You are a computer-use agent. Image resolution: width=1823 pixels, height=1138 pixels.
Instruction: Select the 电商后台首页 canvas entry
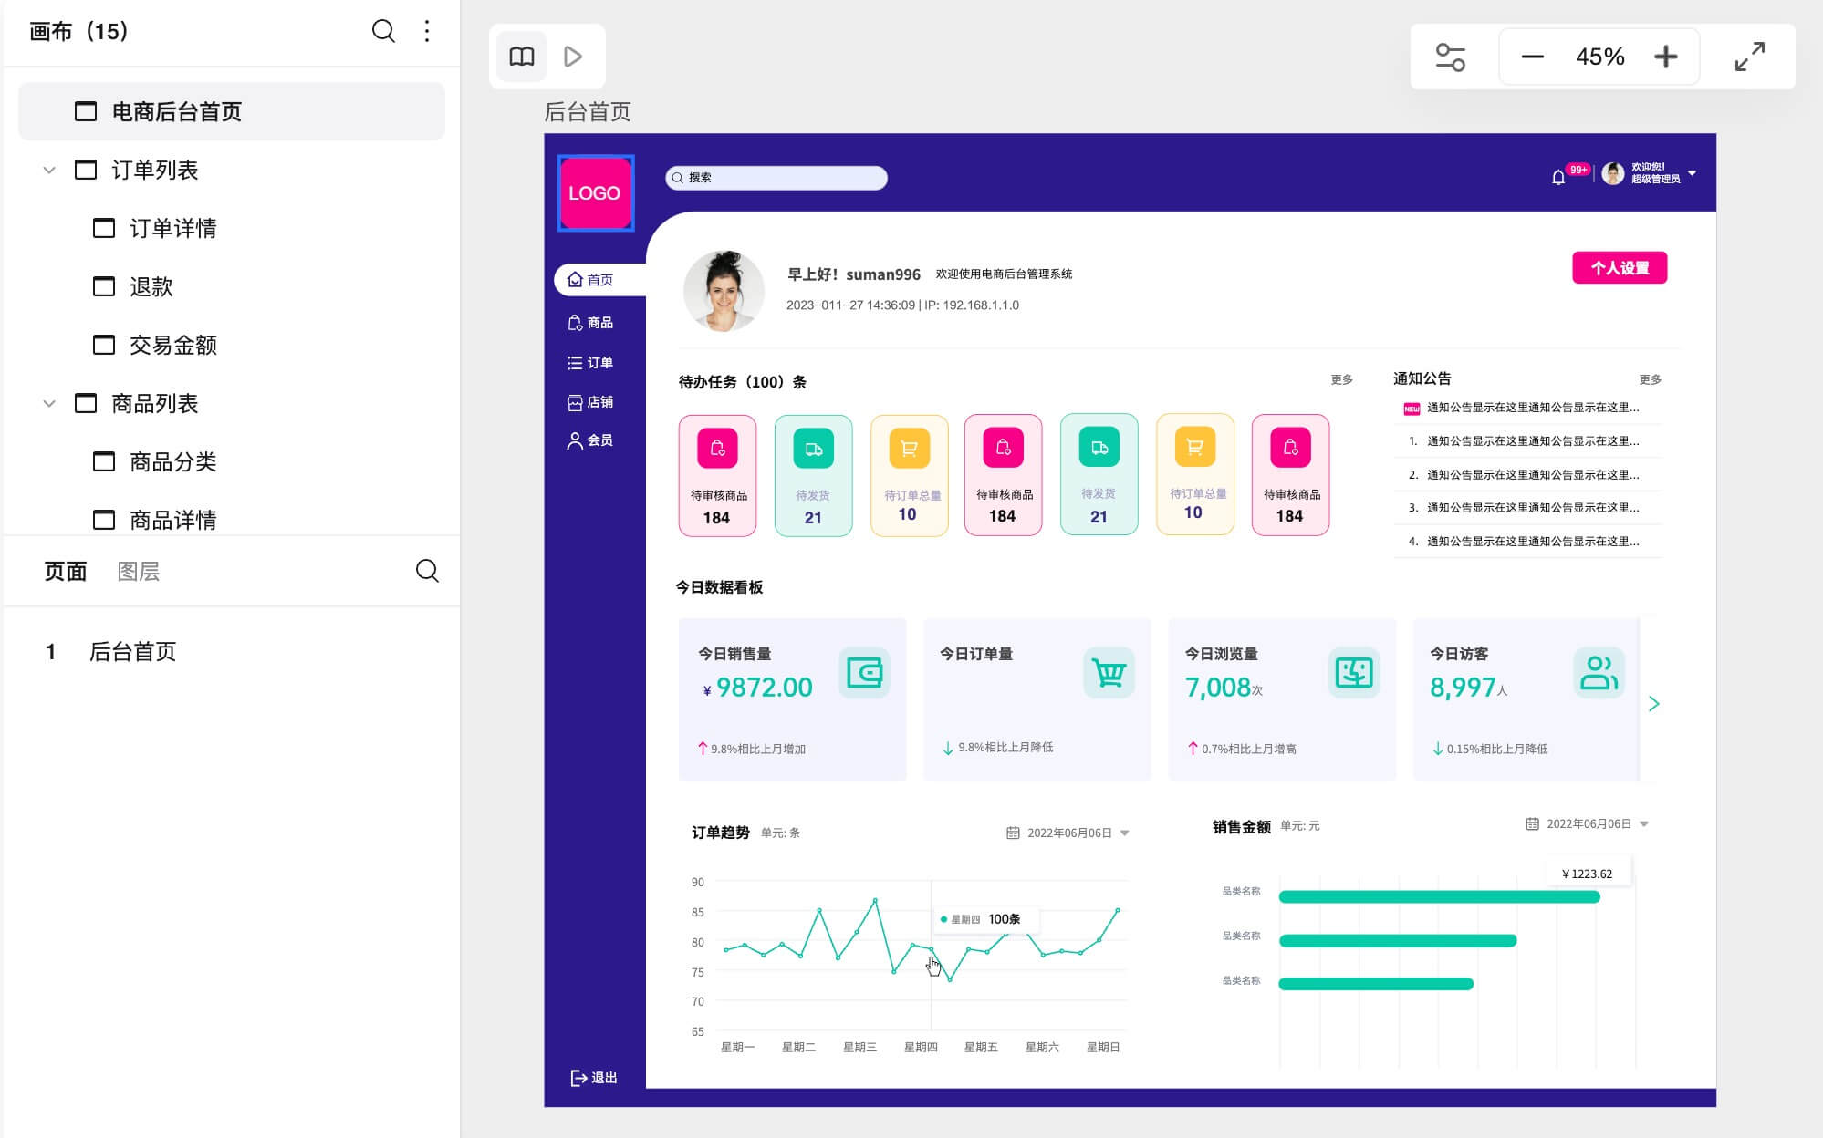(175, 111)
